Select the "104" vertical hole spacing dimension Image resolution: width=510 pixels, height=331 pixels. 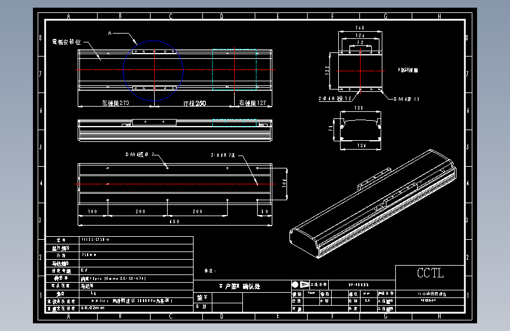click(x=284, y=183)
